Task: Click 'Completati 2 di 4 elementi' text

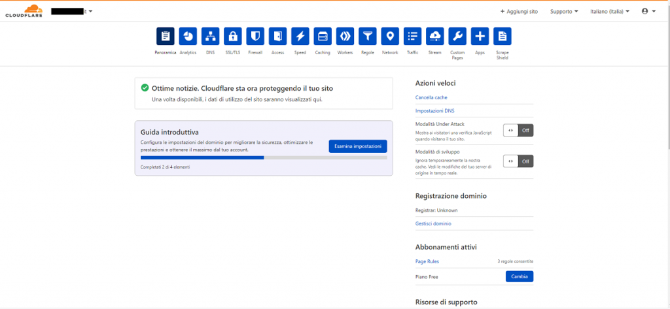Action: (166, 167)
